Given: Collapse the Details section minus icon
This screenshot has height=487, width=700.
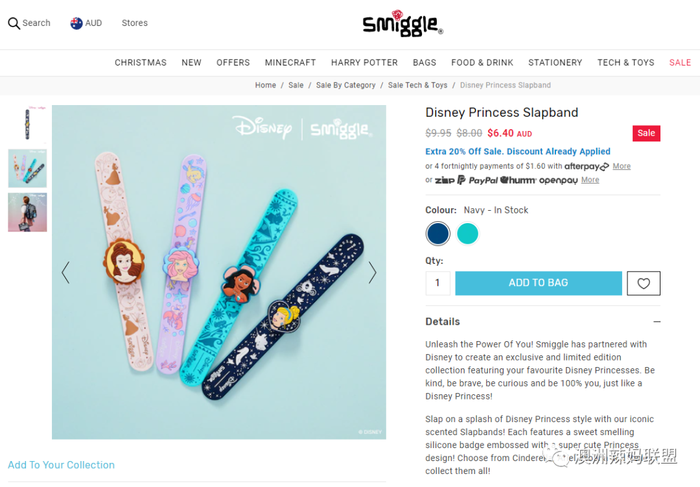Looking at the screenshot, I should point(657,322).
